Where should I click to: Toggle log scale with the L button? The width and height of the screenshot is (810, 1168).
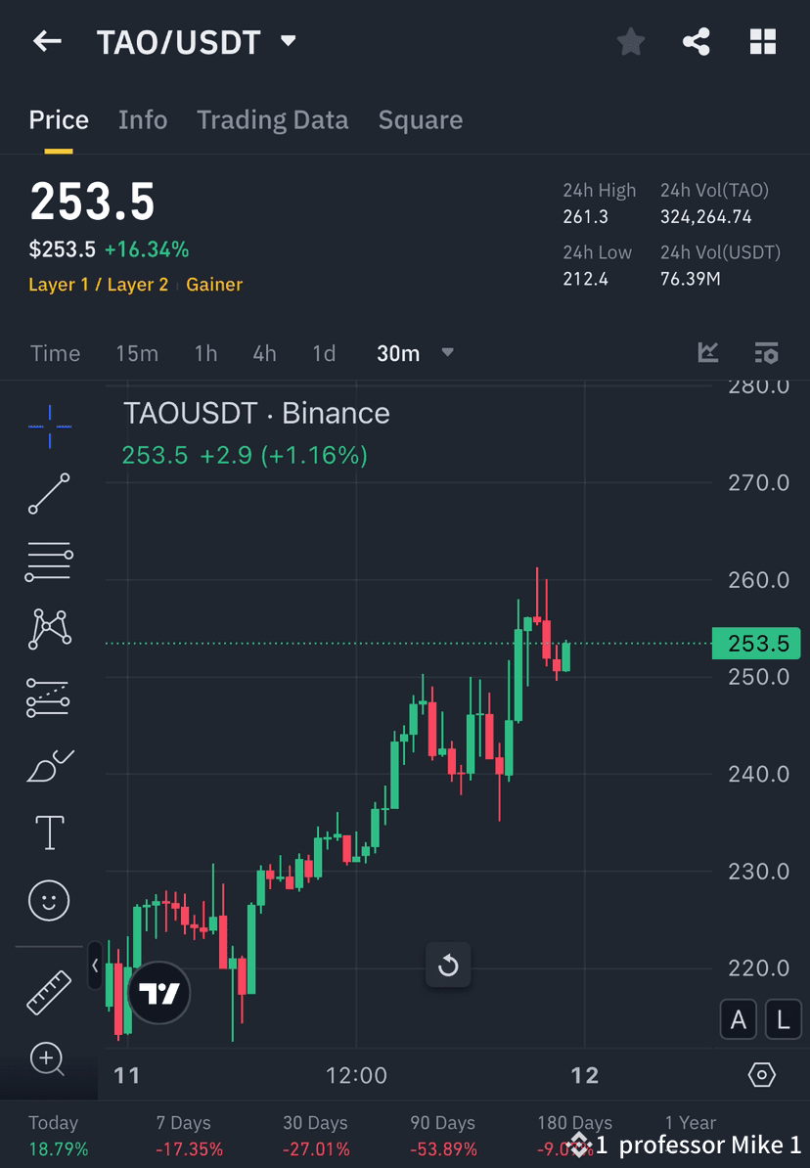click(x=783, y=1019)
